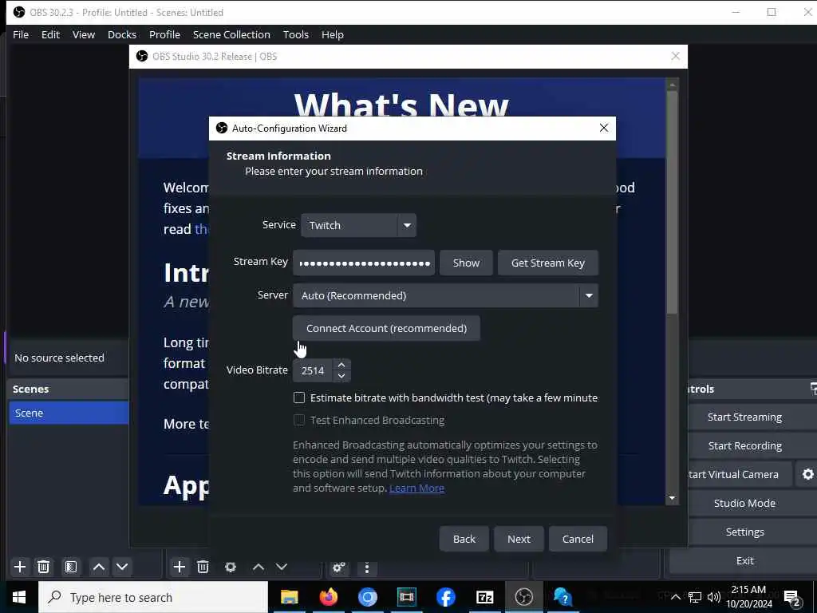
Task: Add a new source with plus icon
Action: (180, 567)
